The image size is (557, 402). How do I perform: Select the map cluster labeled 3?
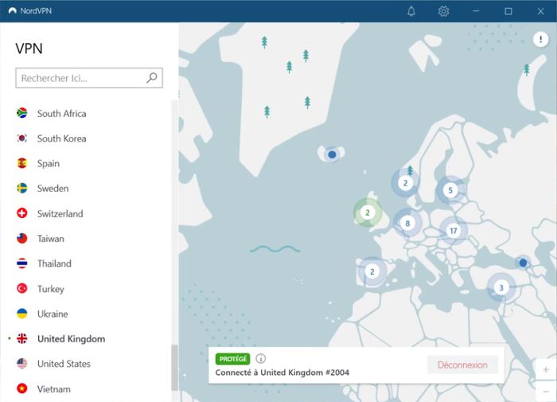tap(501, 287)
